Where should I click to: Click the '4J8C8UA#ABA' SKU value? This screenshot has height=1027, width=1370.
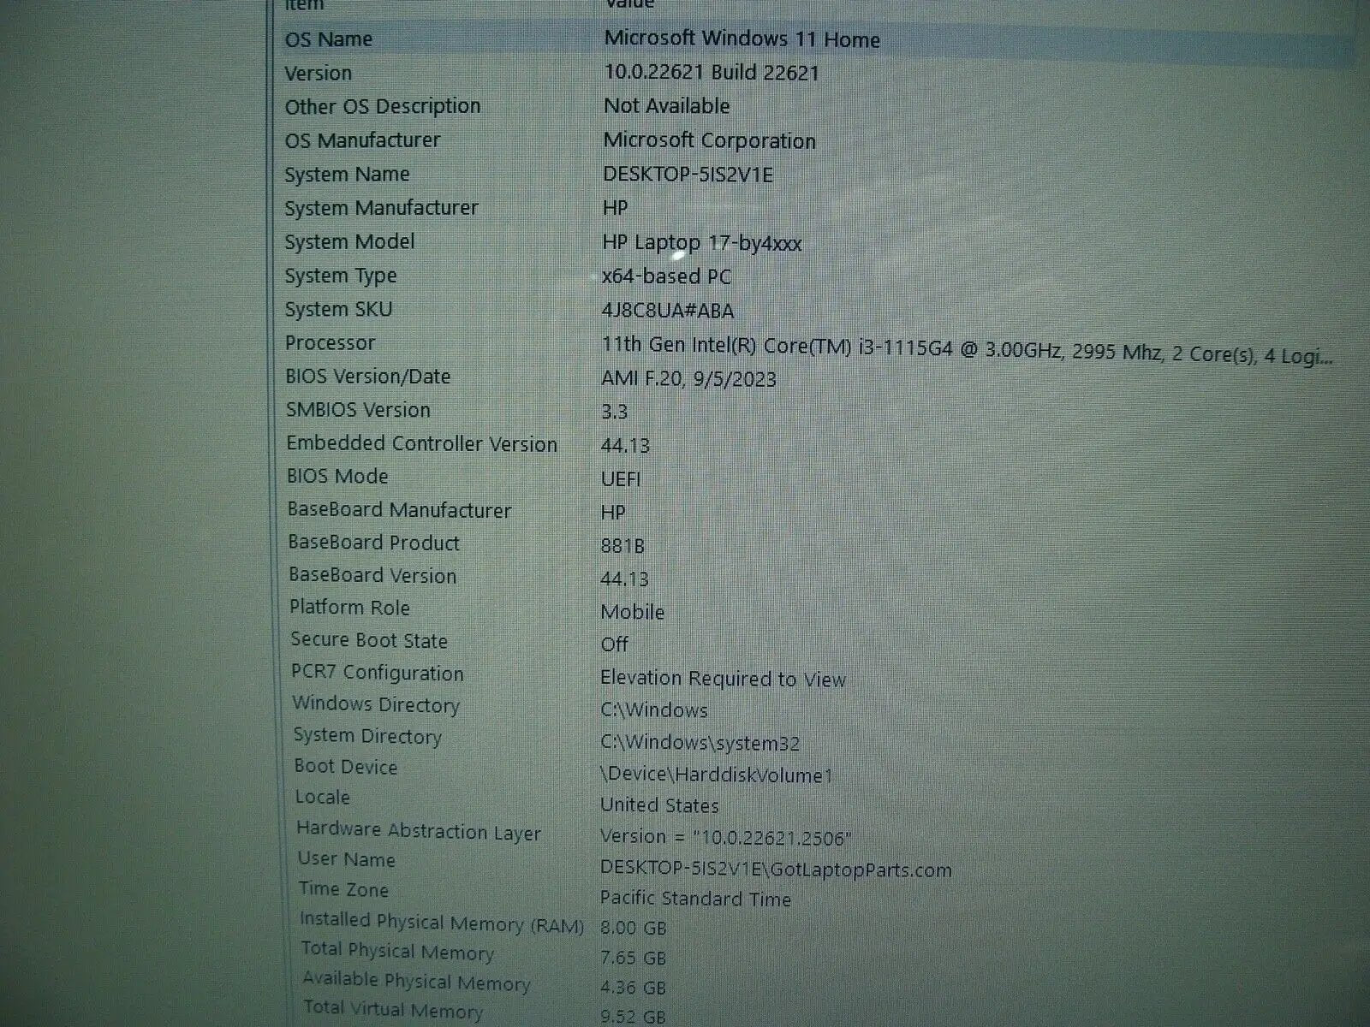668,311
